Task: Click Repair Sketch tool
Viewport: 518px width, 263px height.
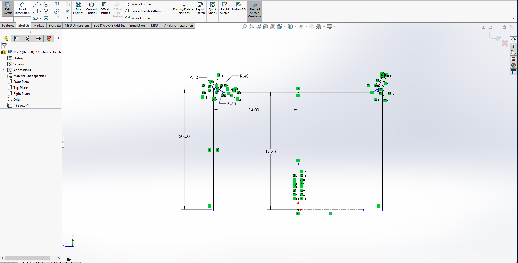Action: [x=200, y=9]
